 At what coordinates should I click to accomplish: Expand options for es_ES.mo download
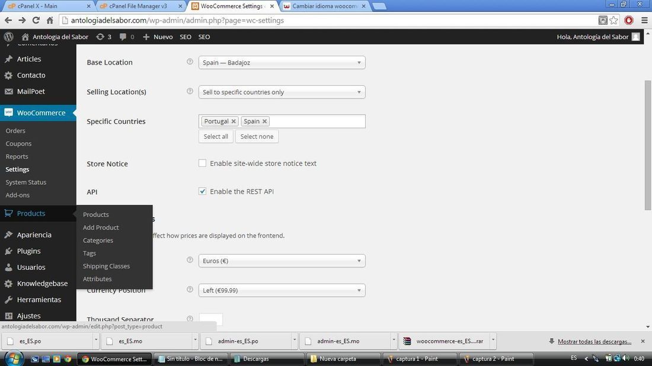point(195,341)
